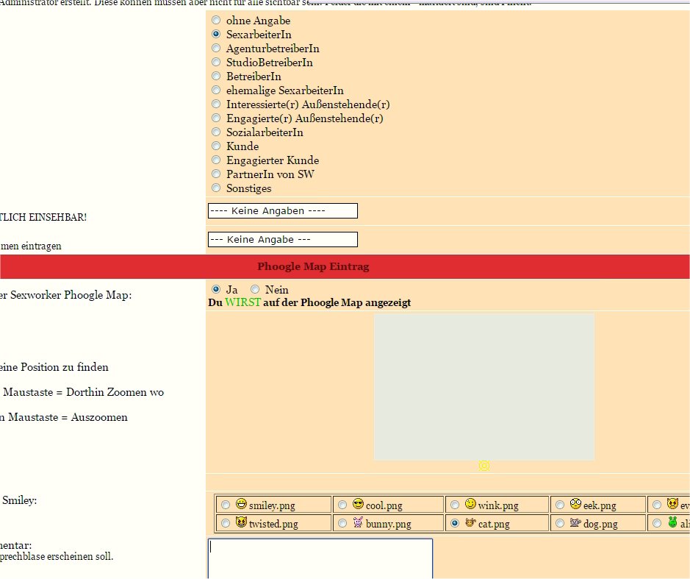
Task: Click the bunny.png icon
Action: click(358, 523)
